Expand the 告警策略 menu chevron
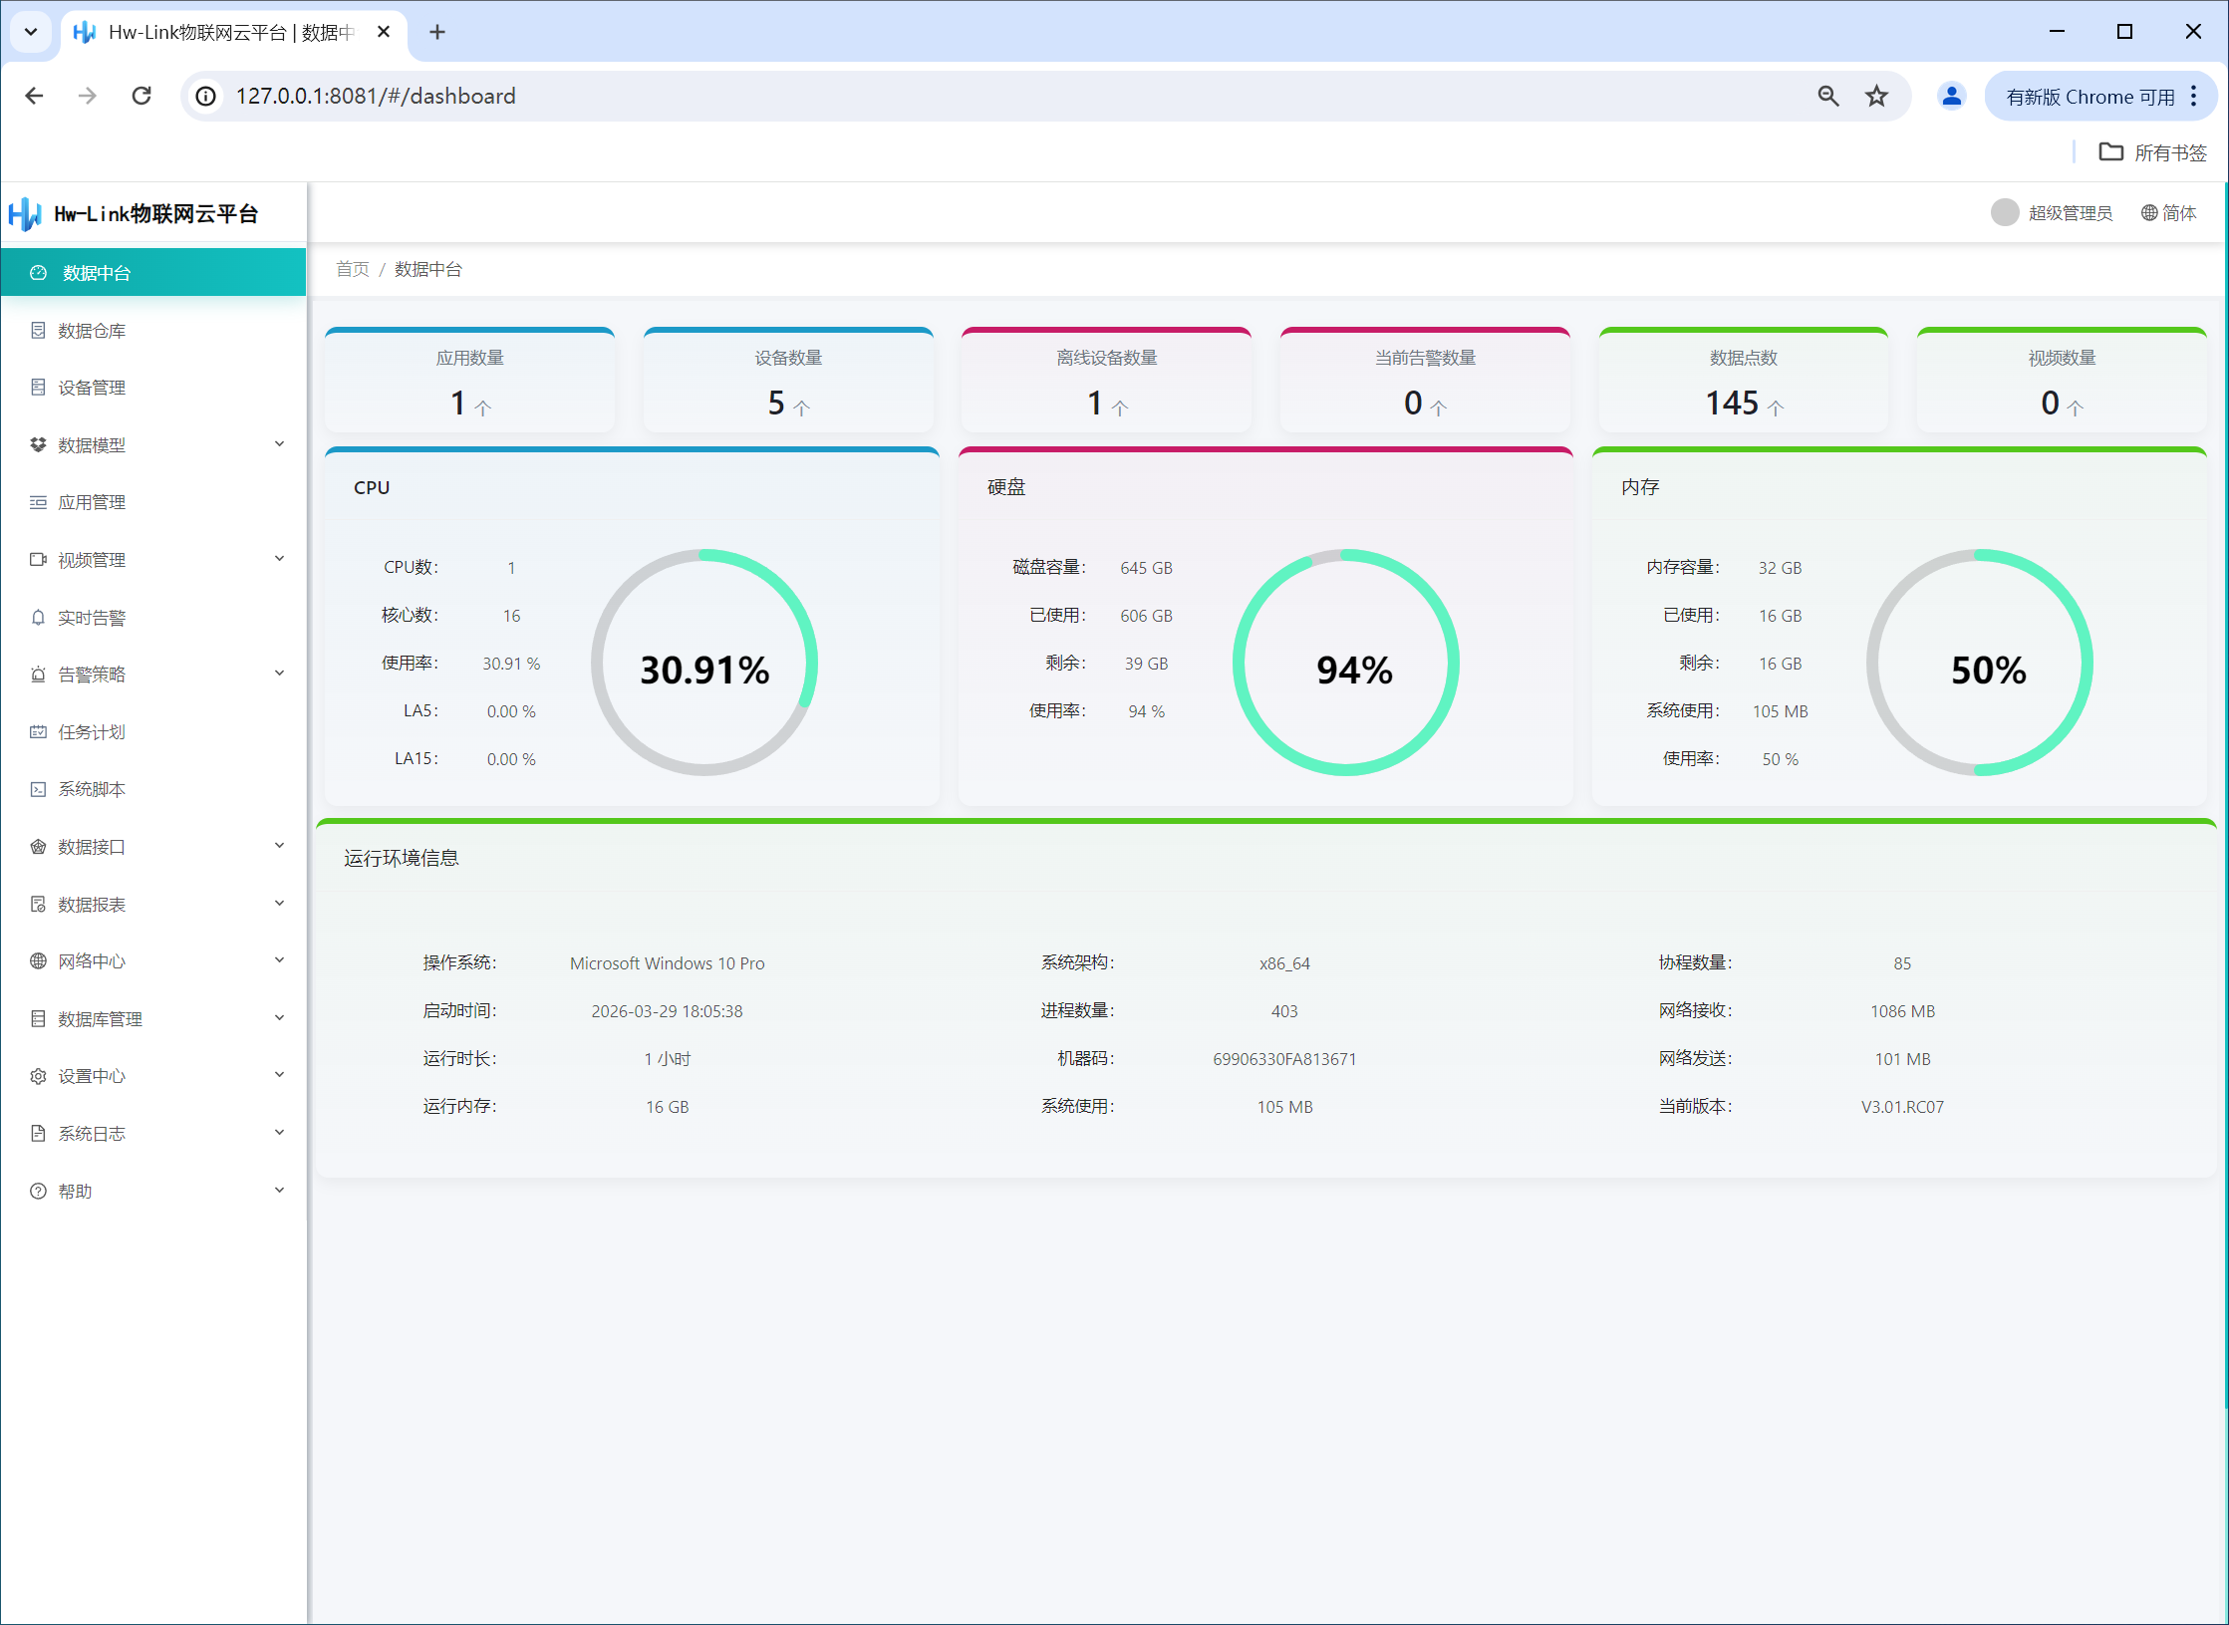The width and height of the screenshot is (2229, 1625). pos(280,674)
